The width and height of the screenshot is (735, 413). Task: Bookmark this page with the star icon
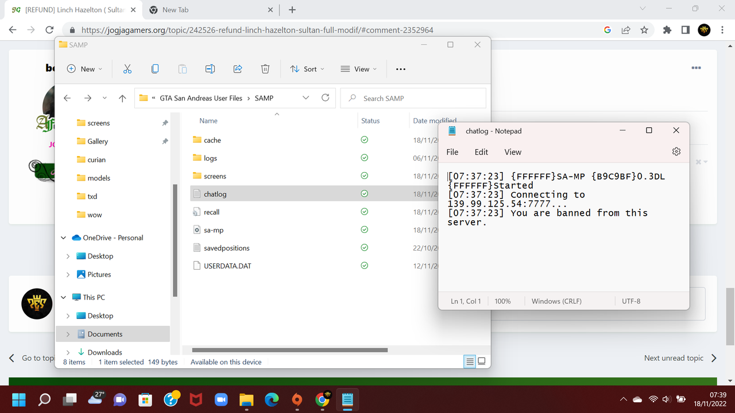coord(644,30)
